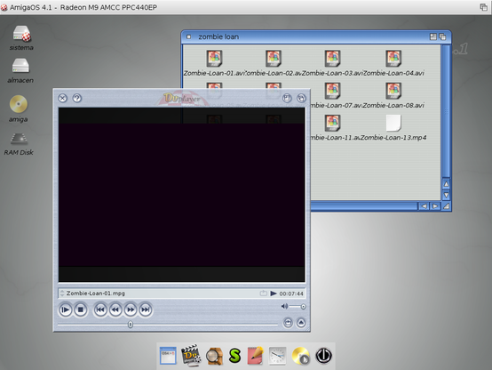
Task: Mute audio via the speaker icon
Action: pos(284,306)
